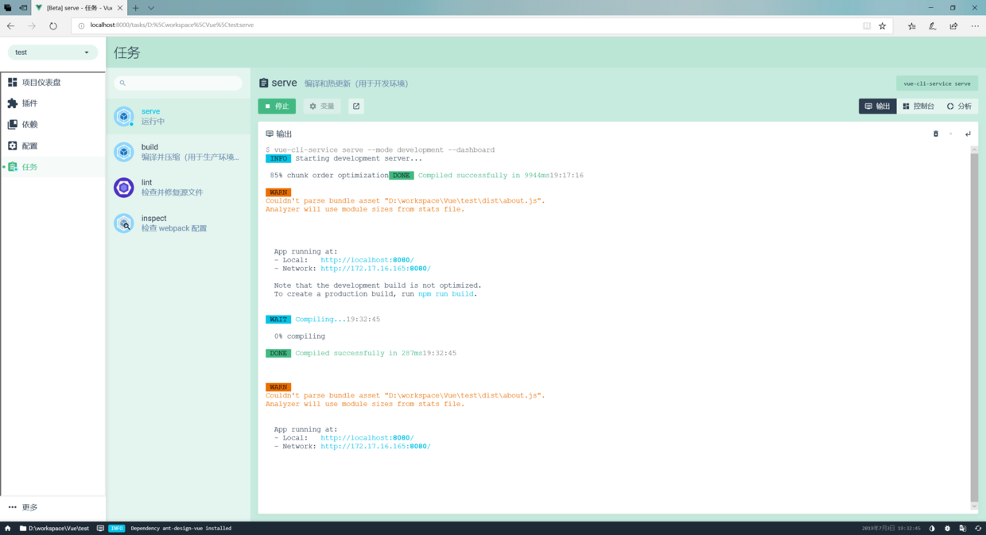Focus the task search field
This screenshot has width=986, height=535.
178,83
